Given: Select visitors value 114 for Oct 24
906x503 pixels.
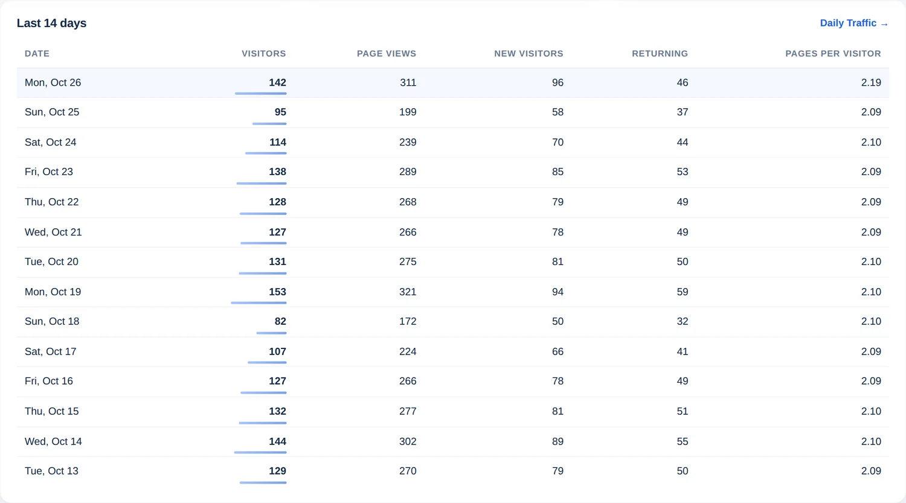Looking at the screenshot, I should point(278,143).
